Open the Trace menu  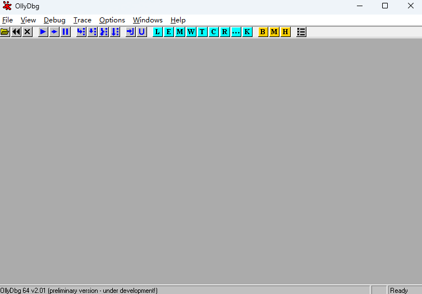click(82, 20)
